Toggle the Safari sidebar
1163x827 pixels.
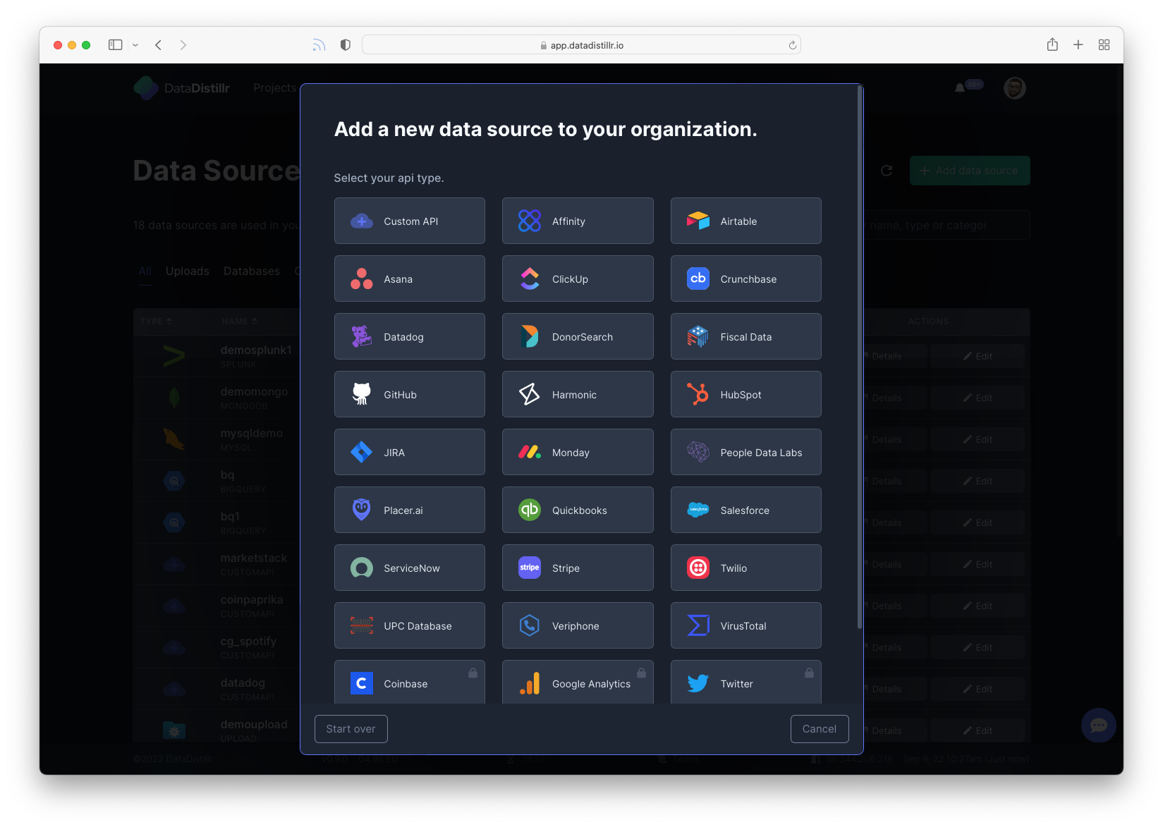click(116, 45)
